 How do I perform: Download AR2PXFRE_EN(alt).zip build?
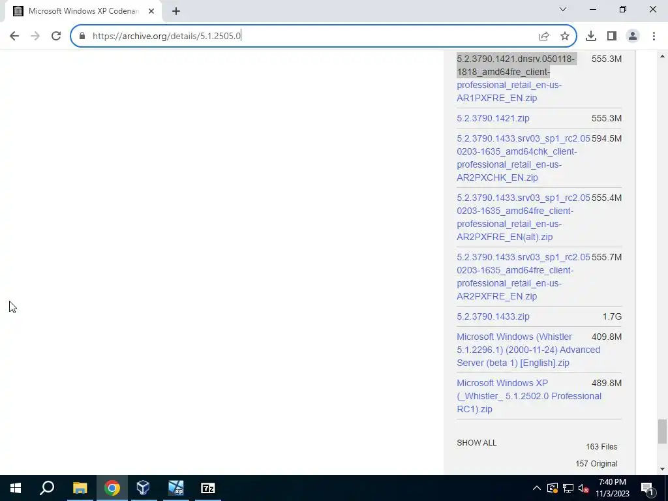523,217
